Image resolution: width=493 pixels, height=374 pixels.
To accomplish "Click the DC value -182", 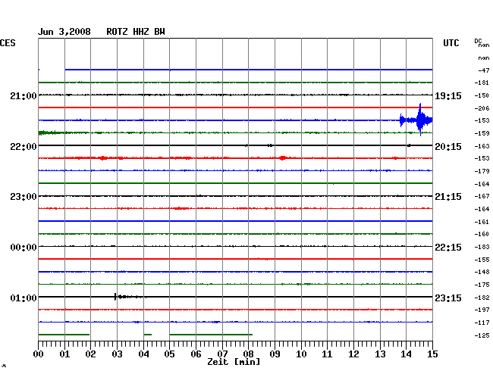I will [482, 298].
